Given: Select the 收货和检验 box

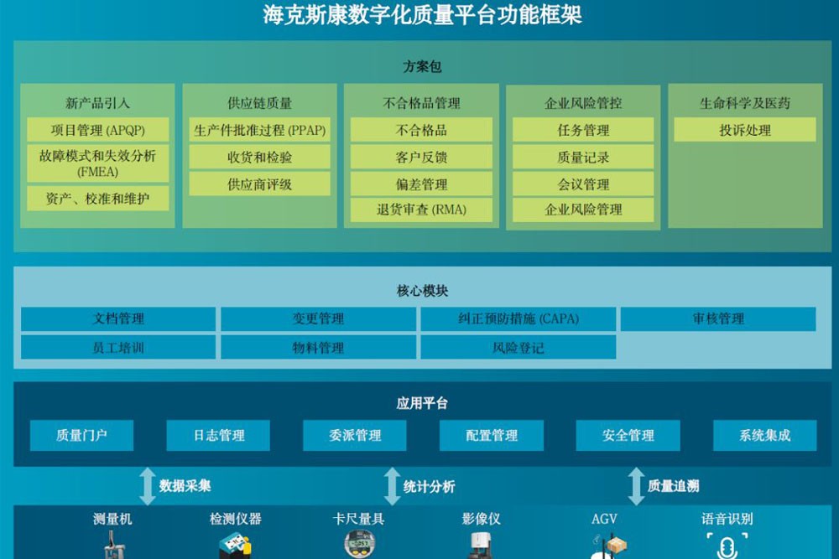Looking at the screenshot, I should pyautogui.click(x=259, y=157).
